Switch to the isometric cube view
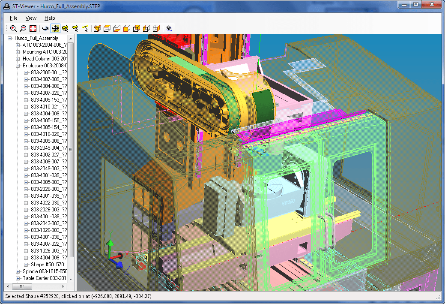Image resolution: width=445 pixels, height=304 pixels. click(x=97, y=28)
